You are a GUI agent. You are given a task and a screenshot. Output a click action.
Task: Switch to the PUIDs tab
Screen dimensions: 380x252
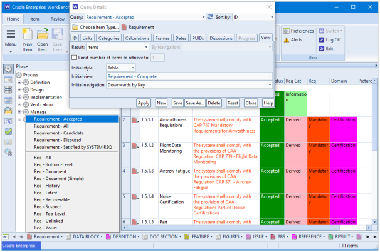tap(198, 38)
